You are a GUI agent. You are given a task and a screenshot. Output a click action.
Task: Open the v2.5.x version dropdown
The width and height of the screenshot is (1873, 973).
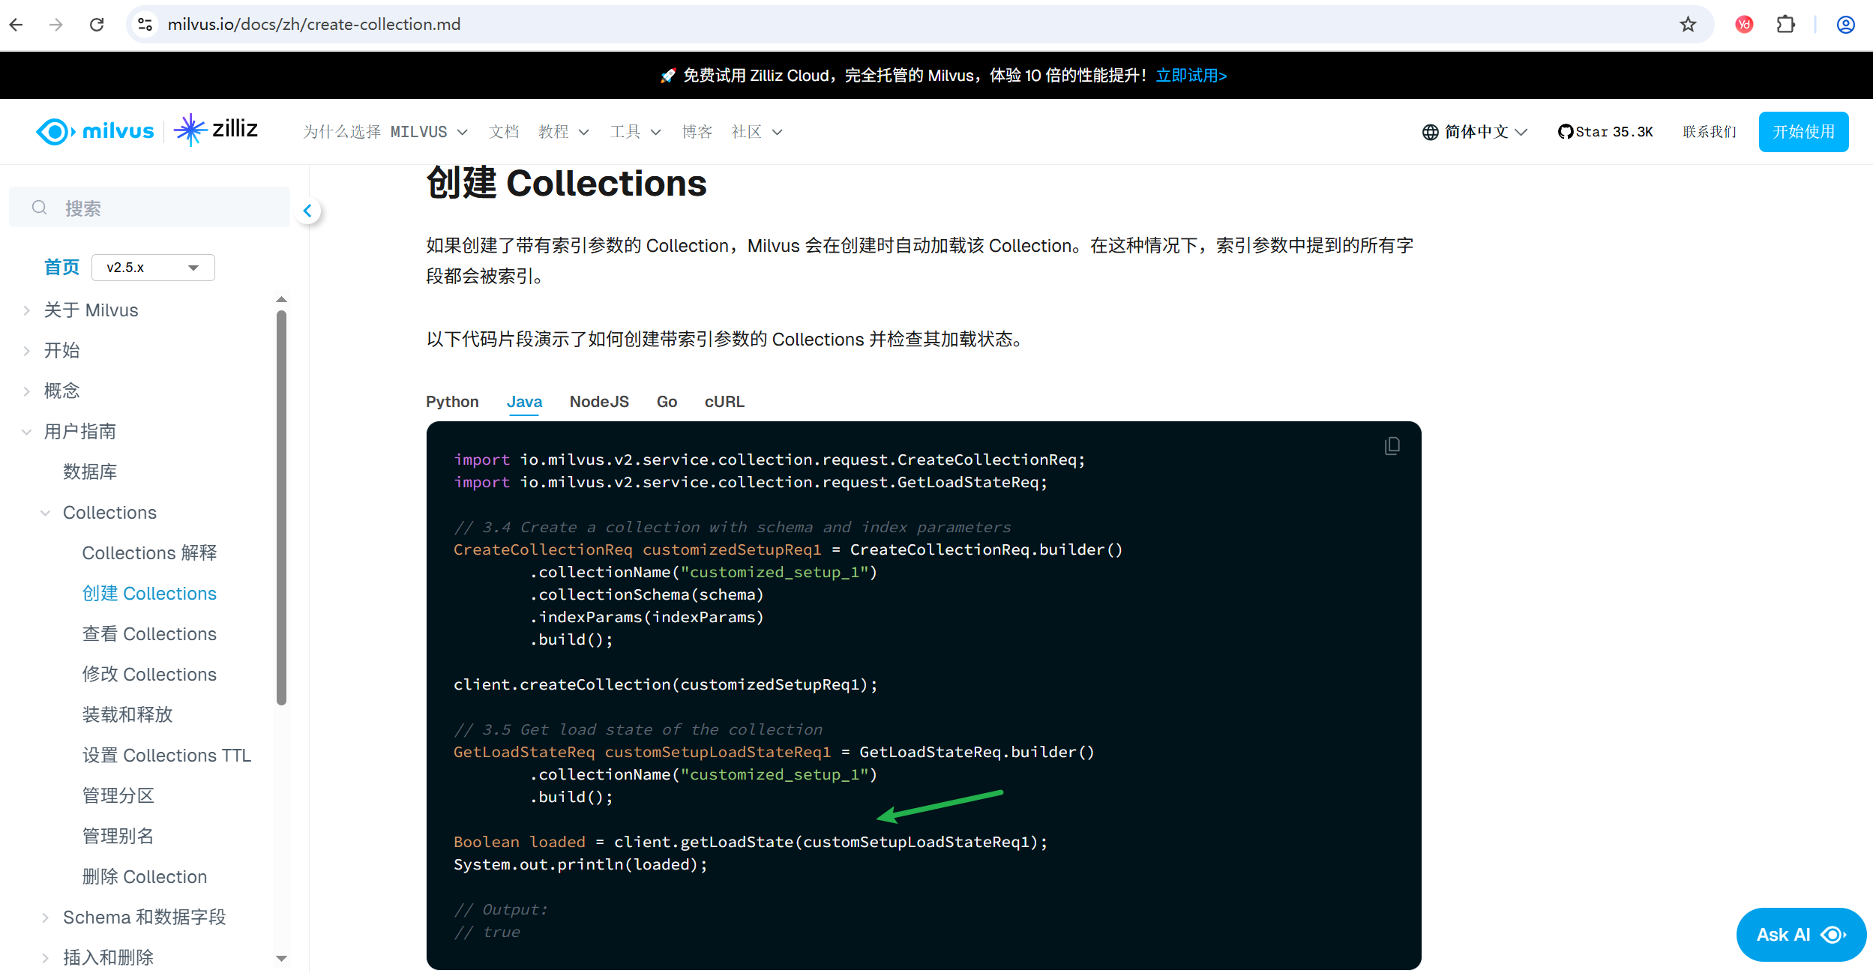[x=153, y=268]
